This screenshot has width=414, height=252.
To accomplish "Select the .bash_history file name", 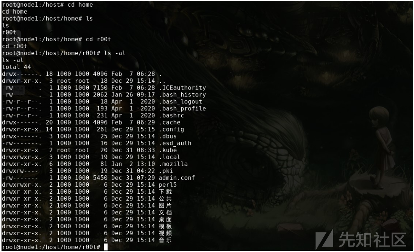I will [182, 94].
